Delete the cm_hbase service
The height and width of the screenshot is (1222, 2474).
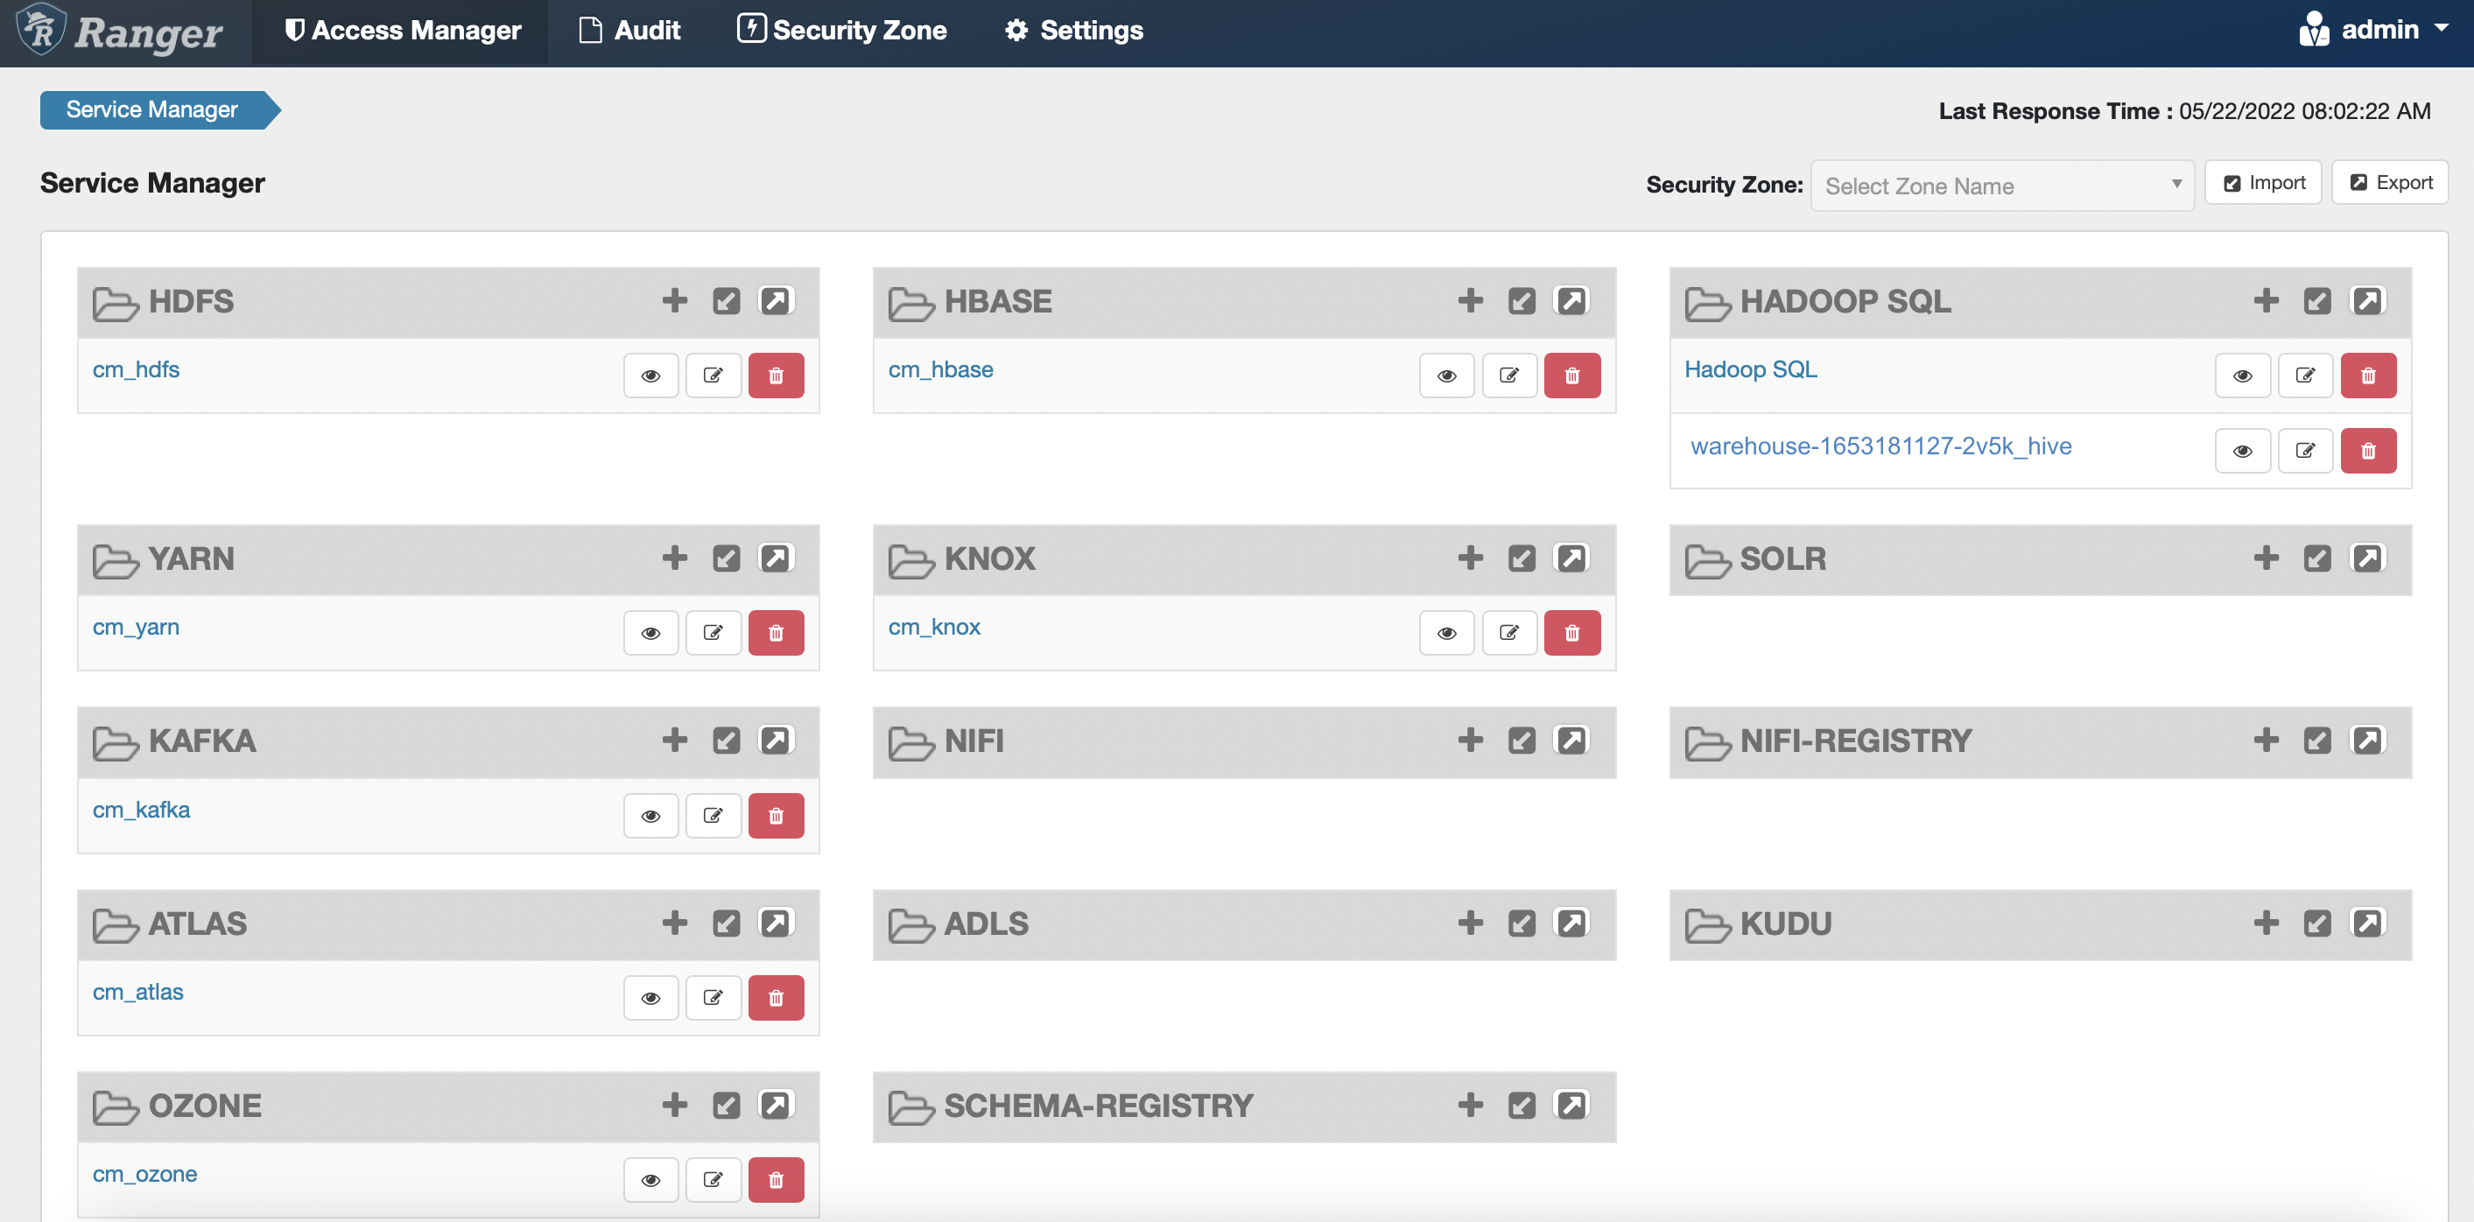(1571, 376)
